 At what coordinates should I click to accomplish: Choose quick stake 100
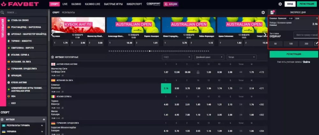pos(291,44)
